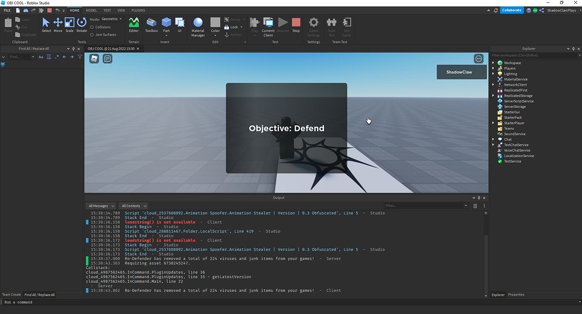582x314 pixels.
Task: Pick the Scale tool
Action: pyautogui.click(x=69, y=25)
